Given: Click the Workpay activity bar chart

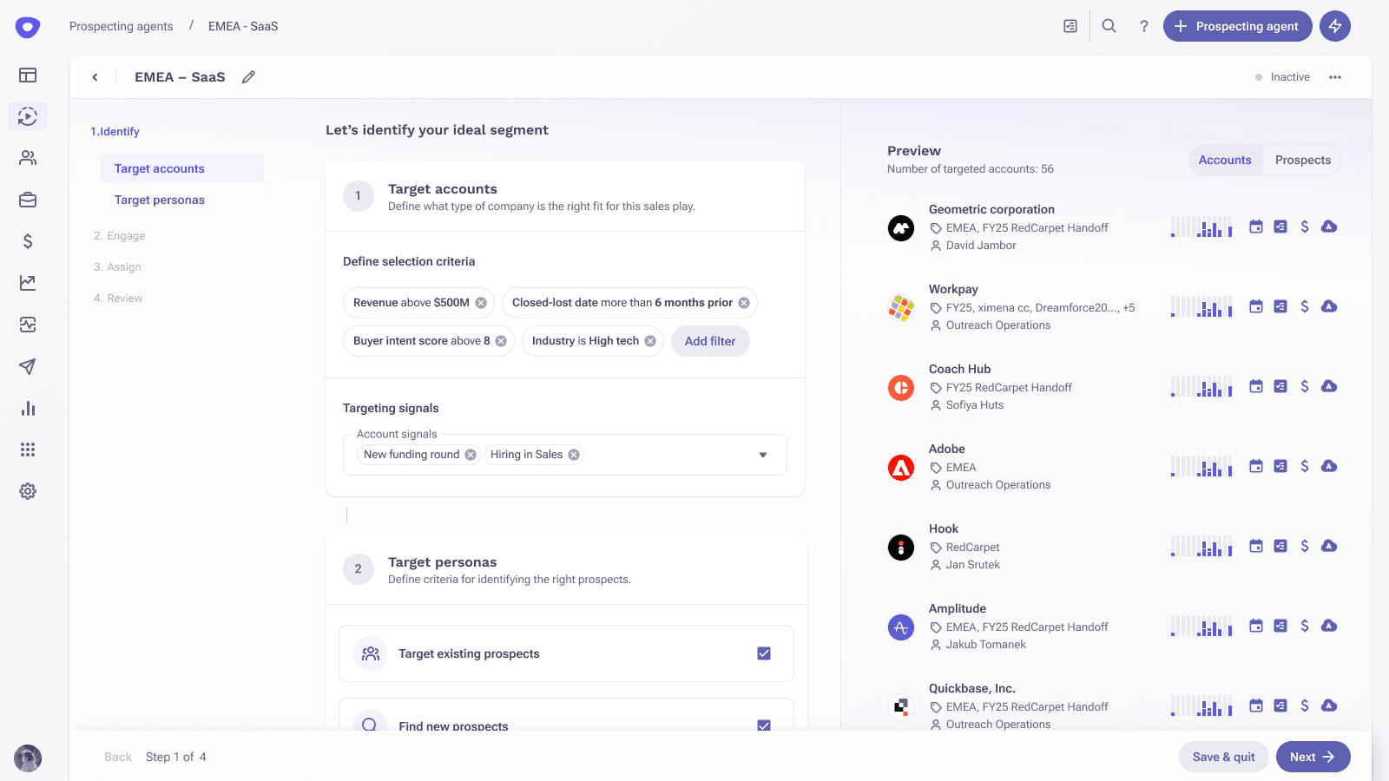Looking at the screenshot, I should [x=1201, y=306].
